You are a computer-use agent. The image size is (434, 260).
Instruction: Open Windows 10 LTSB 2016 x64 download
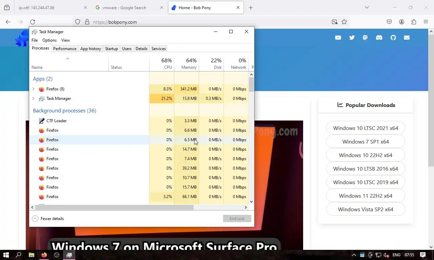pos(366,169)
